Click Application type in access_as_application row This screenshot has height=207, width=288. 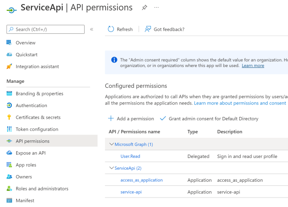(199, 180)
